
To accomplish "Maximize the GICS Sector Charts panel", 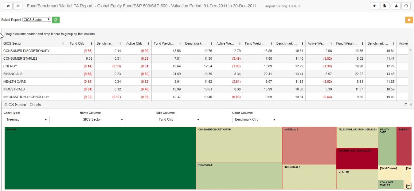I will 406,105.
